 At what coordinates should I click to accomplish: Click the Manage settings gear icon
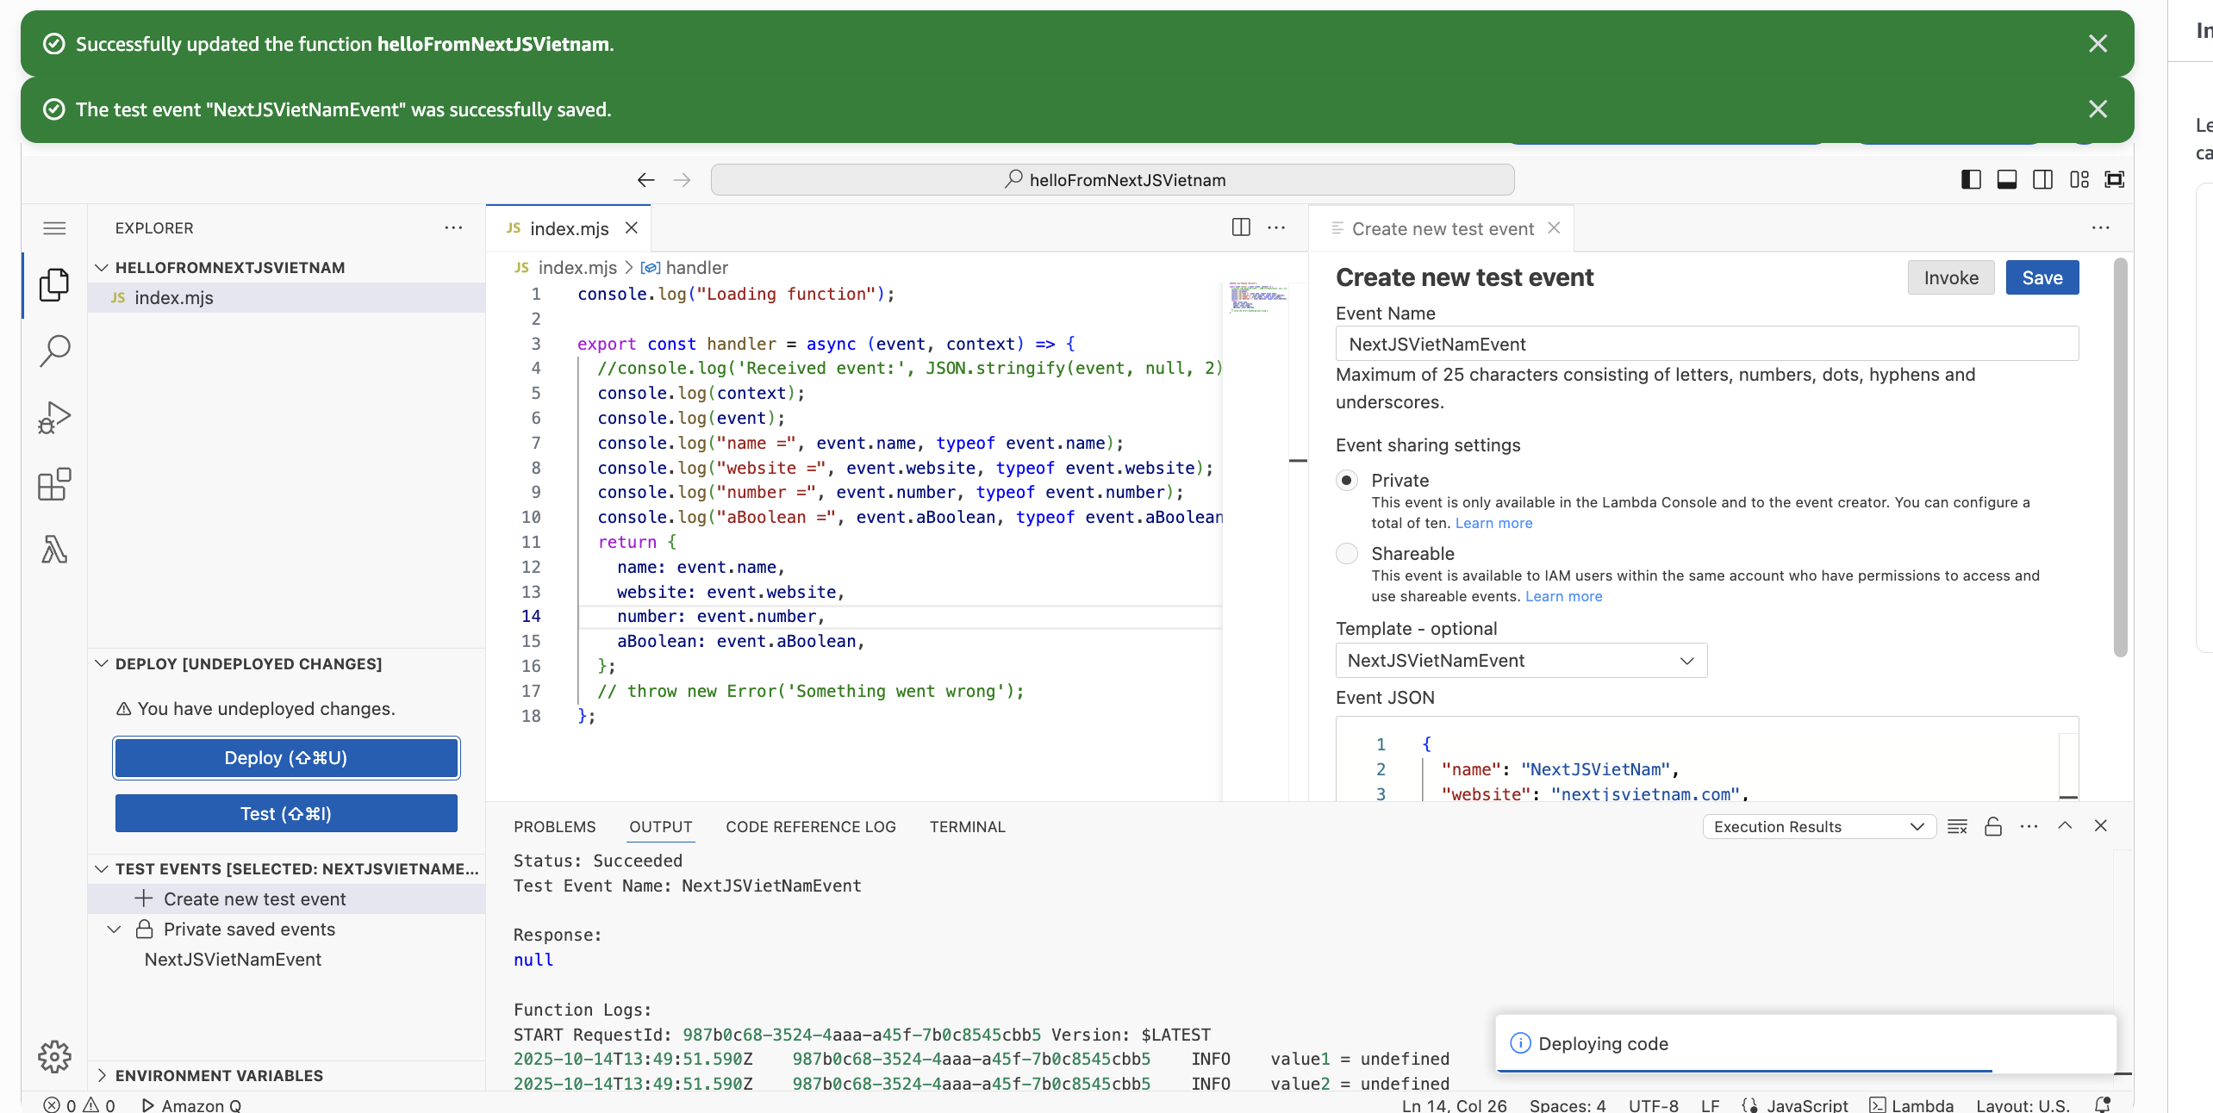pos(54,1056)
